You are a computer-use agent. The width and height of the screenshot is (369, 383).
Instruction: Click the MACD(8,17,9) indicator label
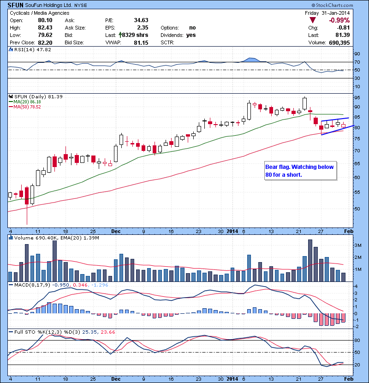pyautogui.click(x=32, y=285)
